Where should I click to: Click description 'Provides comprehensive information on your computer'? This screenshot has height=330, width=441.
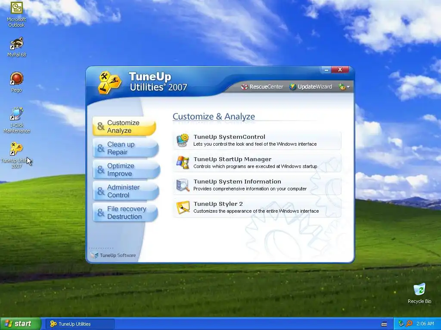pyautogui.click(x=250, y=189)
